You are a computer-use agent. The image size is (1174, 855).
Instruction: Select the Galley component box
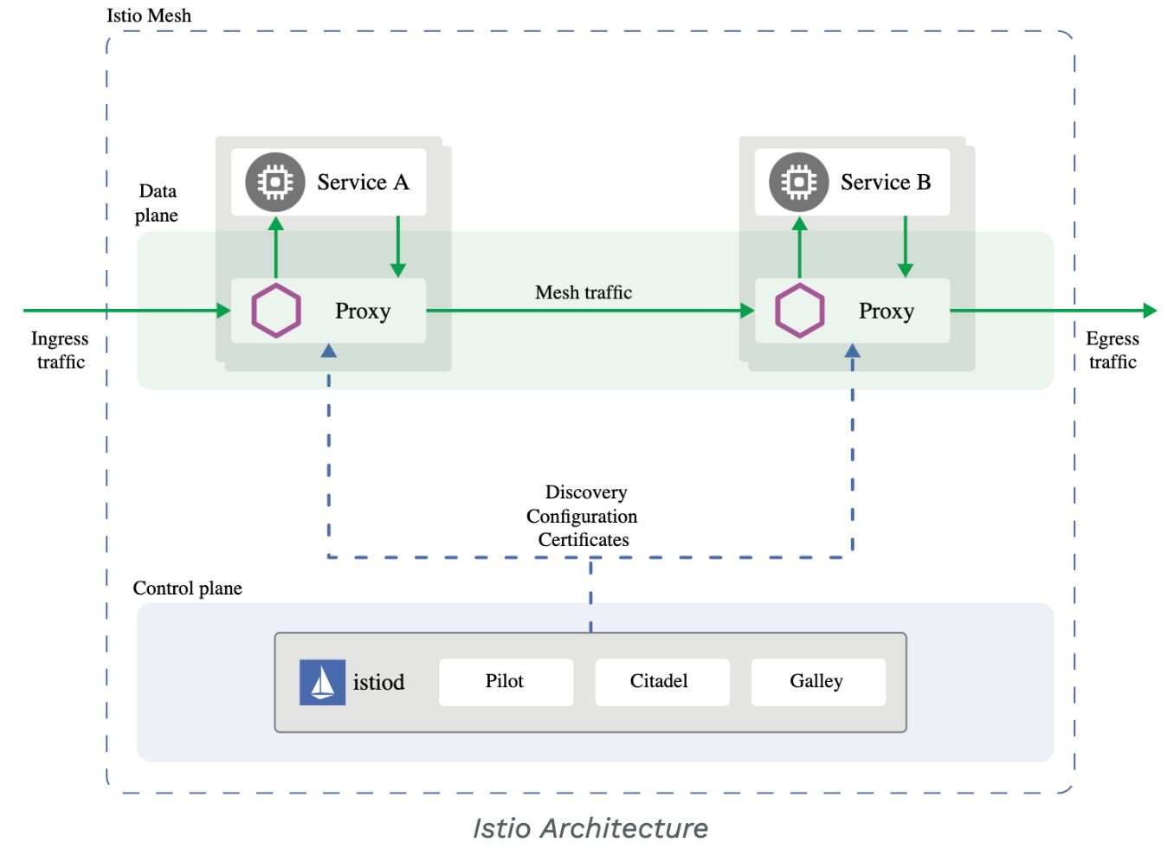coord(818,682)
